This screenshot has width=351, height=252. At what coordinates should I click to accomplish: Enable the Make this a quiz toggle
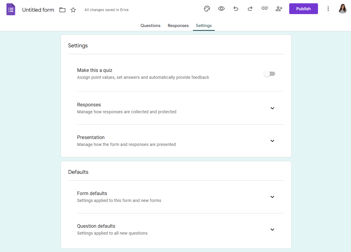269,74
